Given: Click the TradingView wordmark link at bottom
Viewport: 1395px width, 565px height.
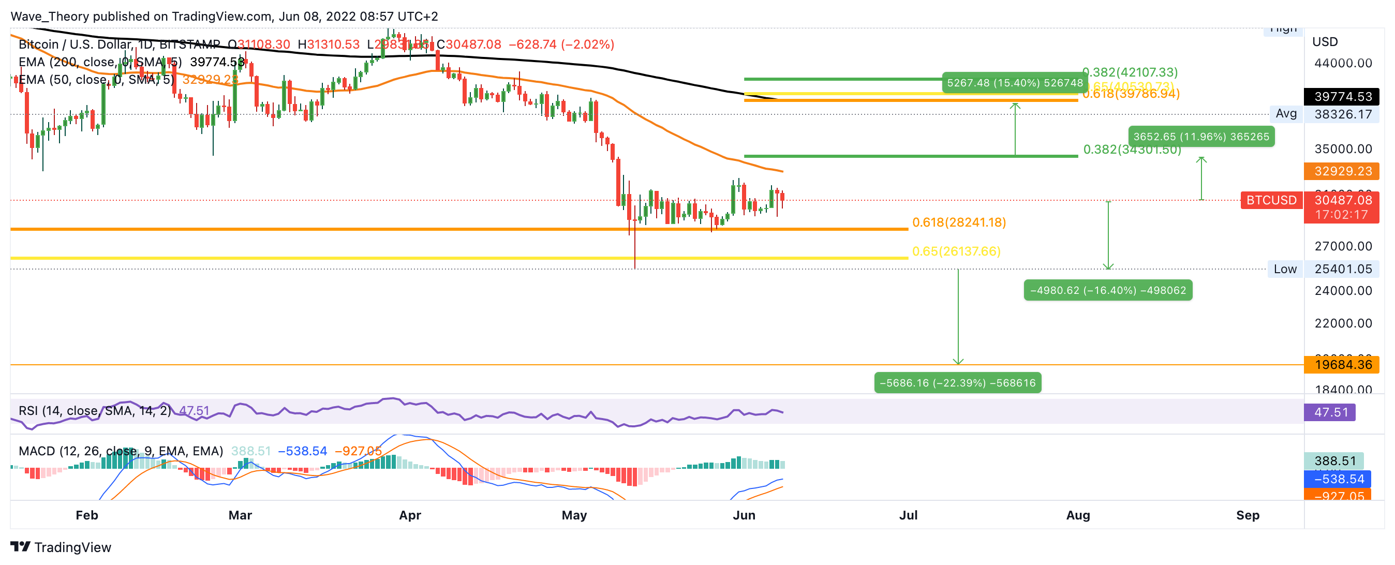Looking at the screenshot, I should tap(72, 547).
